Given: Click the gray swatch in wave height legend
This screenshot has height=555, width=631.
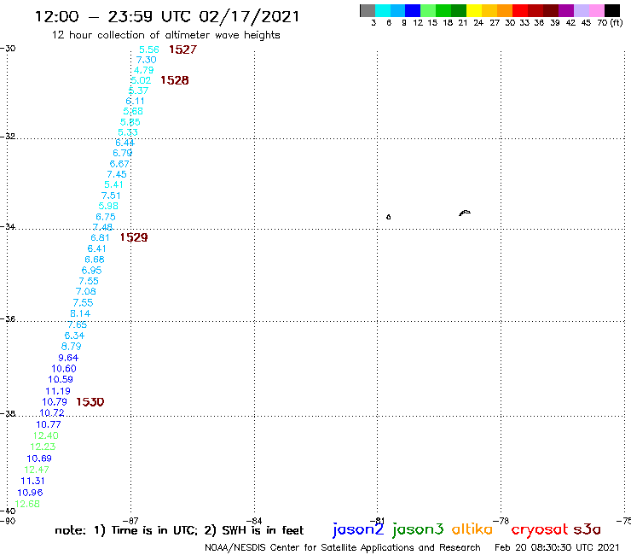Looking at the screenshot, I should pyautogui.click(x=368, y=10).
